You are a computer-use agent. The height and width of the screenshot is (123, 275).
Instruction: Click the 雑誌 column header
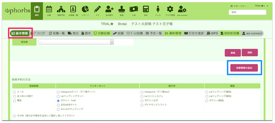click(232, 86)
